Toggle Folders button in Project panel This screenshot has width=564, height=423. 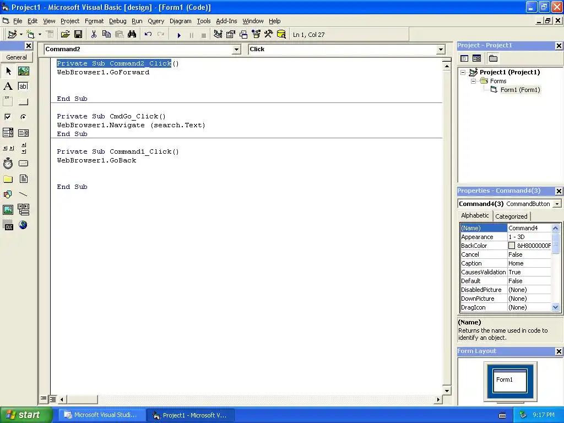493,58
